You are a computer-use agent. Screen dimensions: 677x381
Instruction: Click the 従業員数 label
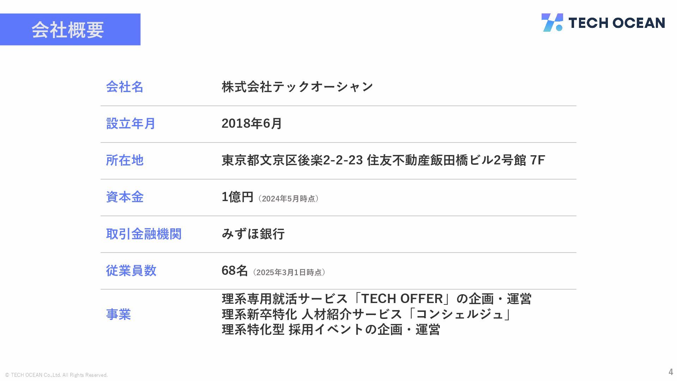click(x=131, y=271)
